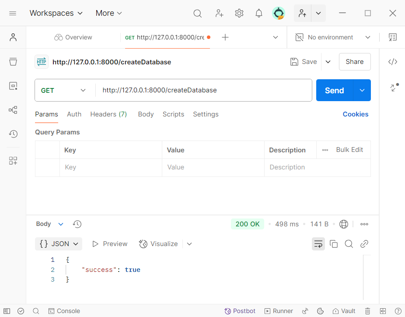Open notifications bell
405x317 pixels.
tap(259, 13)
